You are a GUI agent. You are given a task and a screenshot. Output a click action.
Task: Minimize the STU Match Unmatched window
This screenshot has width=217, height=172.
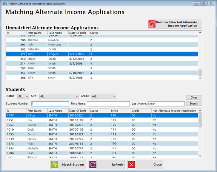click(196, 4)
